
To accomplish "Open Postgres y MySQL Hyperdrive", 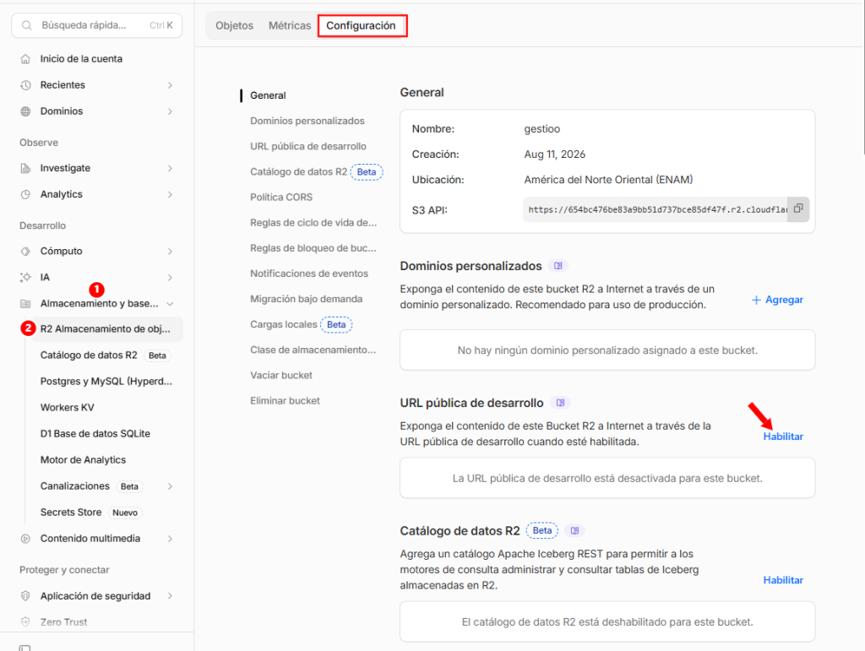I will coord(106,382).
